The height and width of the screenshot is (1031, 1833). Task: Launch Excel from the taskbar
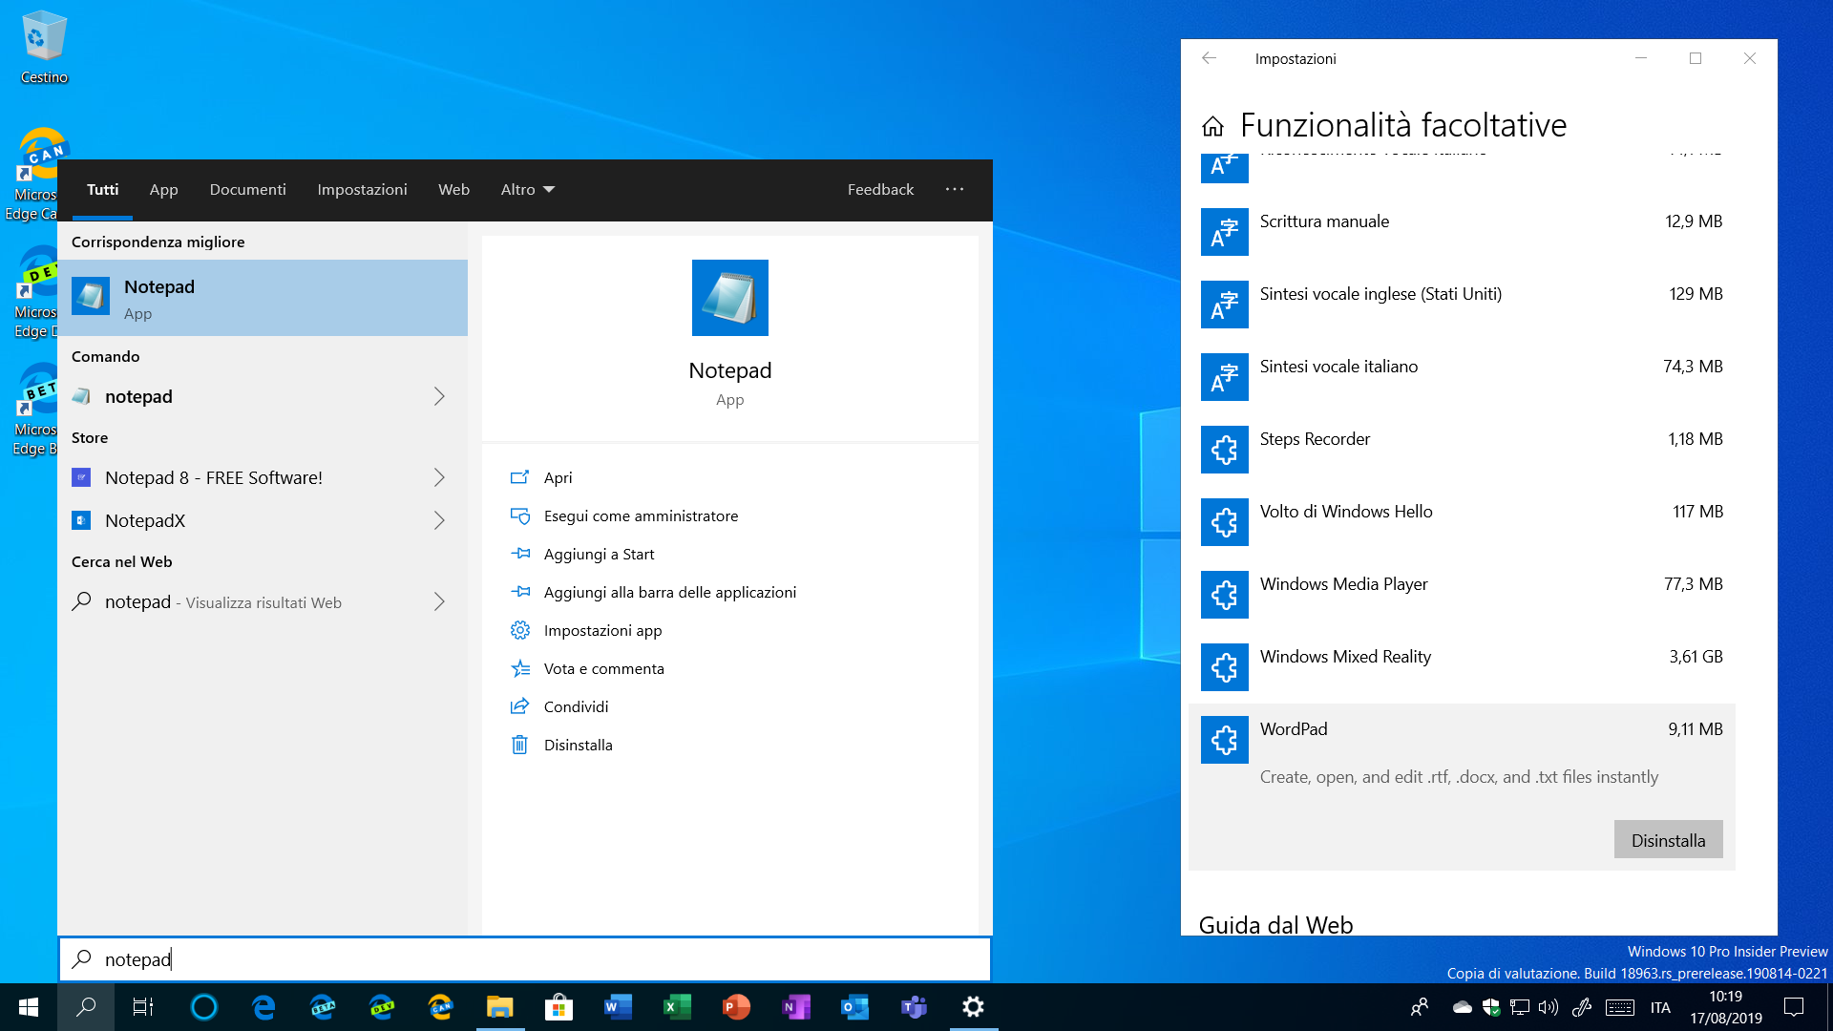(x=678, y=1007)
